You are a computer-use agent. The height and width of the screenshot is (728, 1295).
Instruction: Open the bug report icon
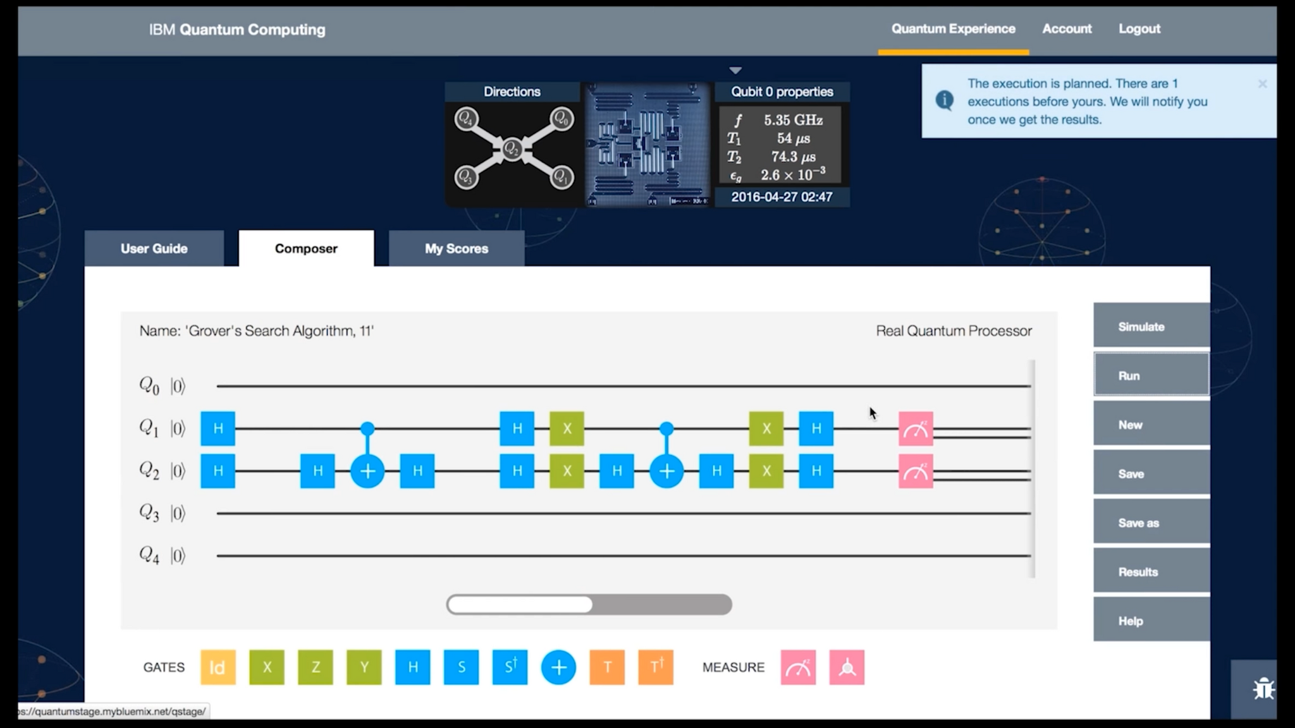(1263, 688)
